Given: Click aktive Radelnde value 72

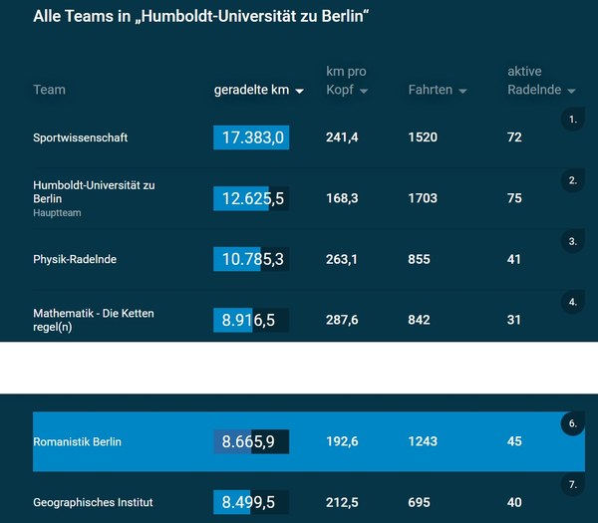Looking at the screenshot, I should tap(514, 137).
